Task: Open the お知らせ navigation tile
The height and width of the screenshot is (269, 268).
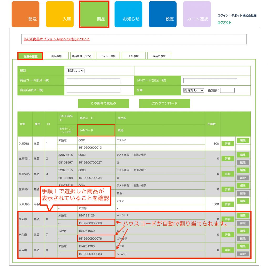Action: click(128, 14)
